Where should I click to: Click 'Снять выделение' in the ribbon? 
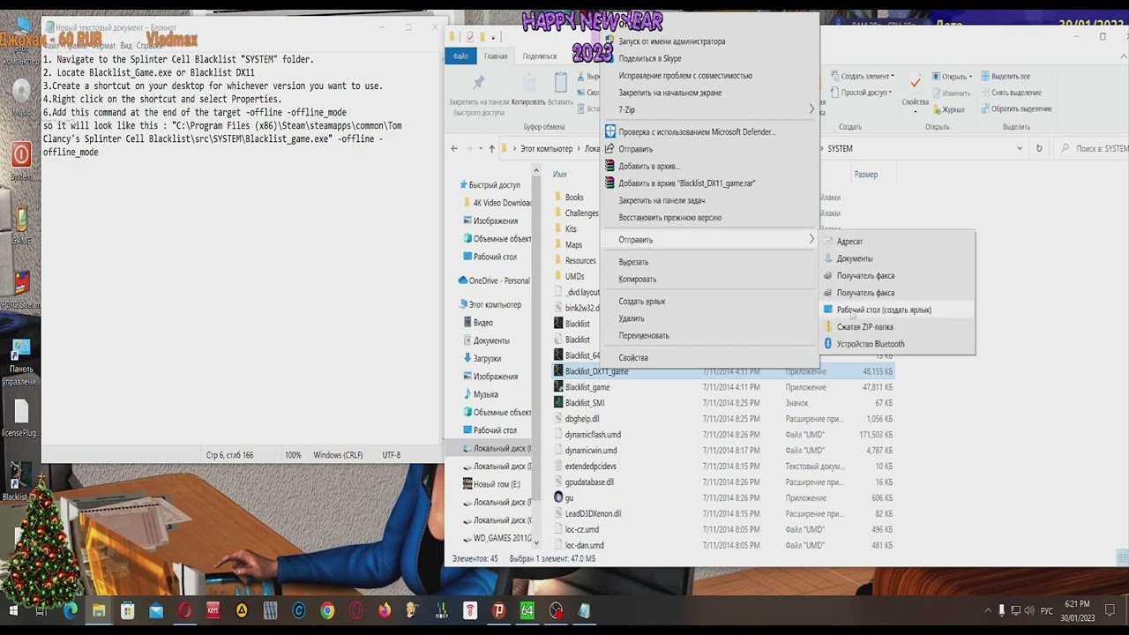tap(1010, 93)
